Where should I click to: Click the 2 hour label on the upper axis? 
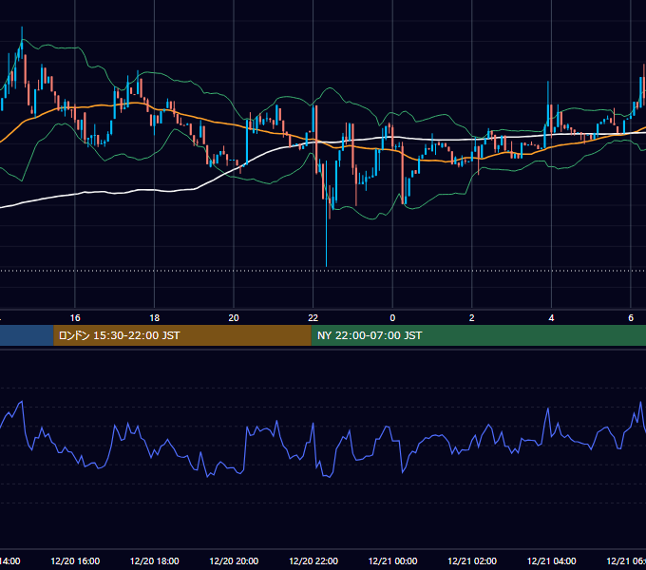coord(472,318)
